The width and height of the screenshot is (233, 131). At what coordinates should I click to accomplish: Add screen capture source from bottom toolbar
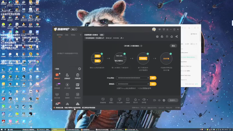[x=103, y=100]
